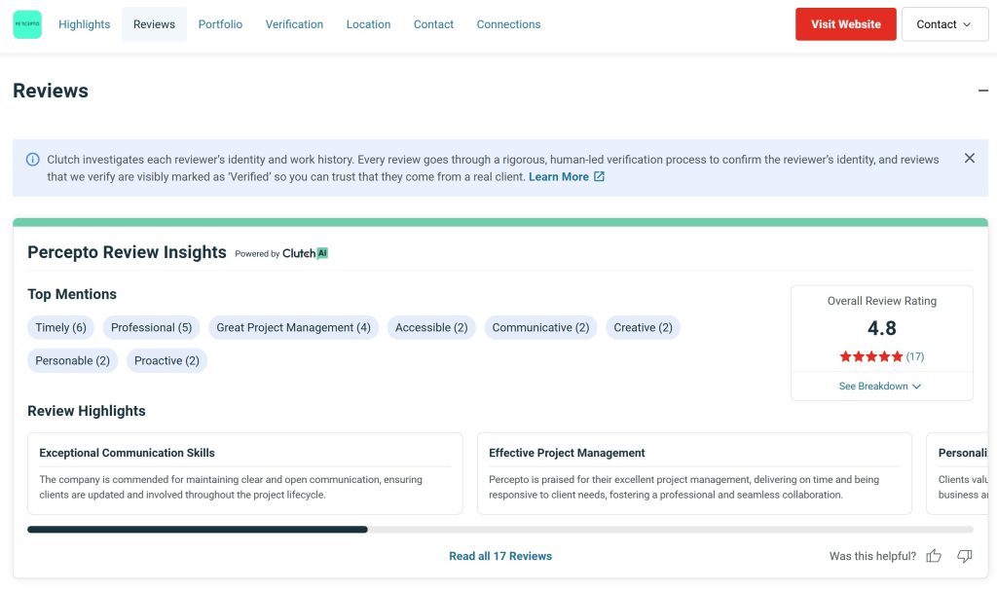The height and width of the screenshot is (592, 997).
Task: Click the Overall Review Rating label
Action: tap(882, 301)
